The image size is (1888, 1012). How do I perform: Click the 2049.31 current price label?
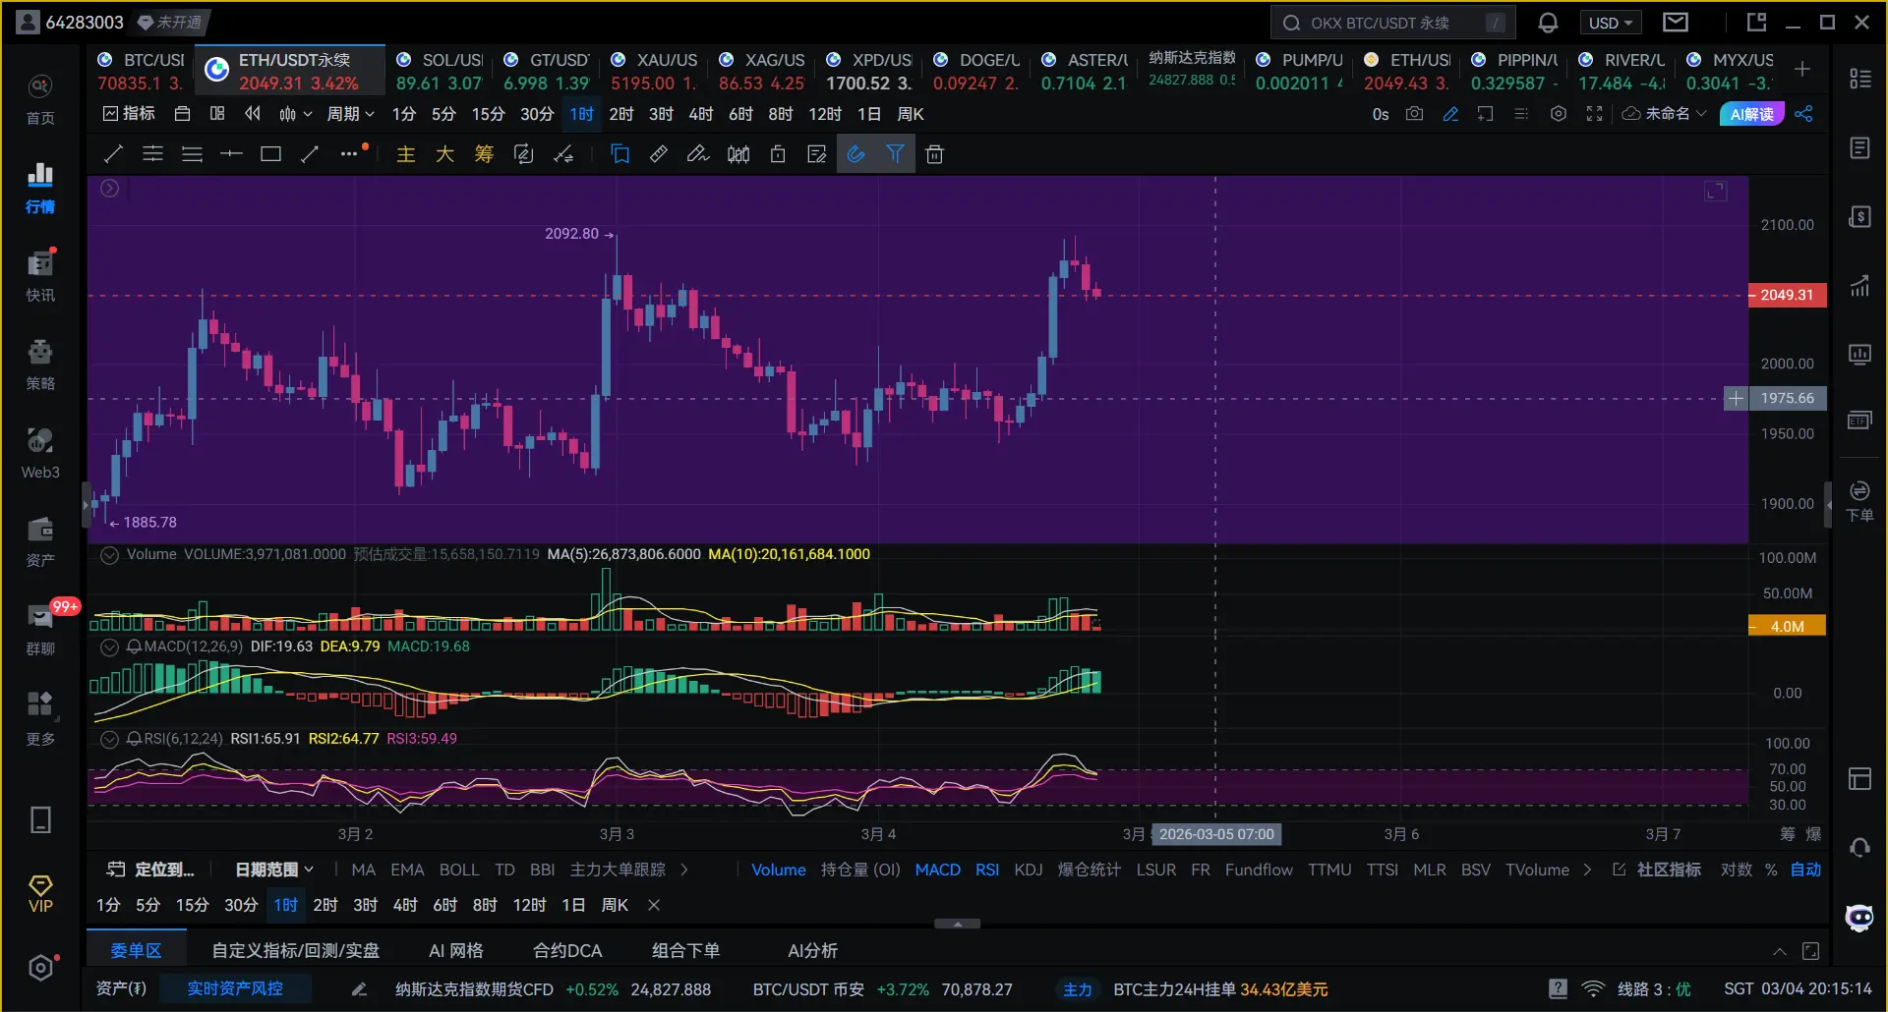coord(1787,295)
